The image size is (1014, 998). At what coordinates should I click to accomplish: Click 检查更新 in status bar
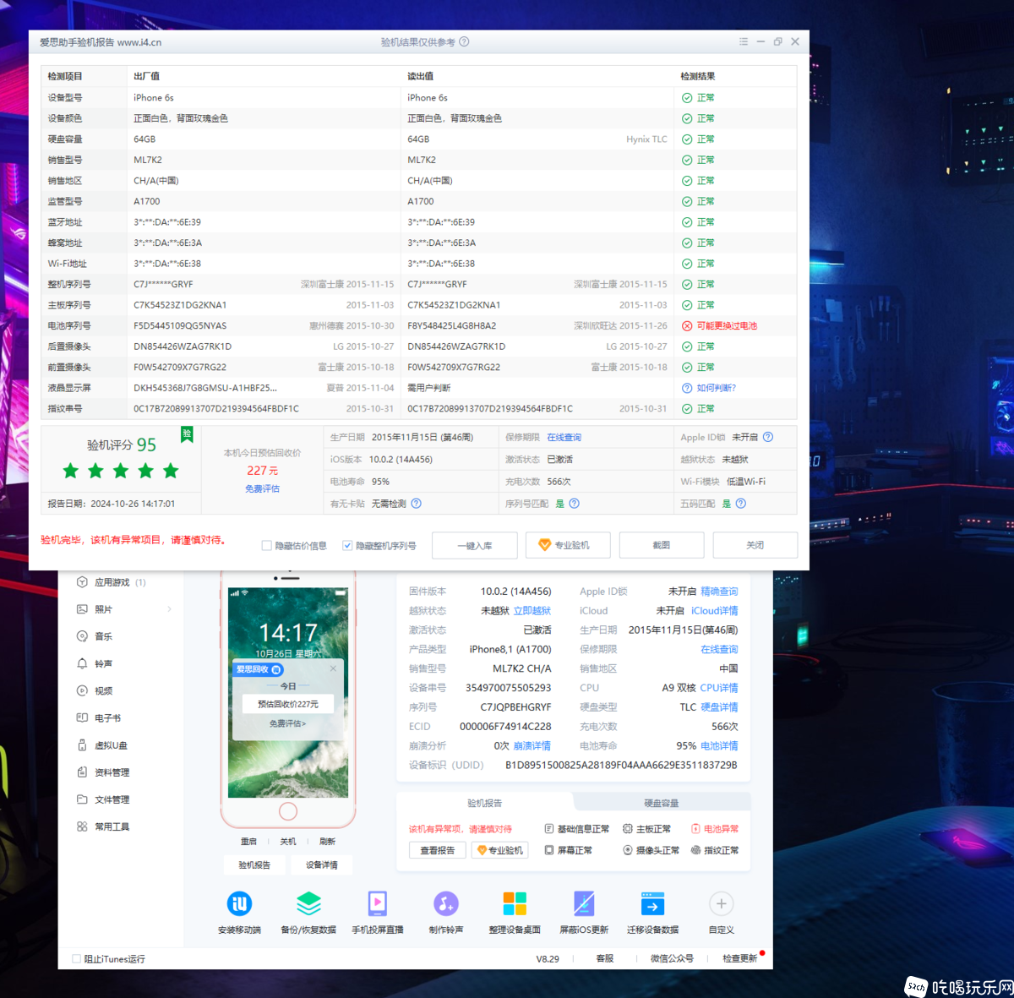[740, 959]
